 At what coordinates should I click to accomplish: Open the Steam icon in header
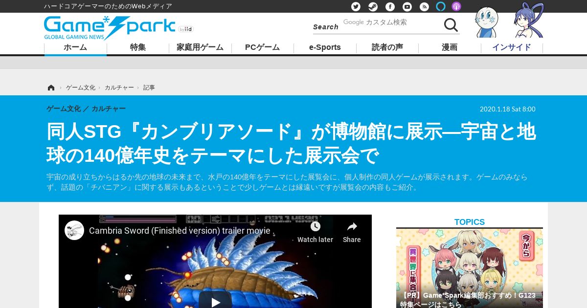(373, 6)
